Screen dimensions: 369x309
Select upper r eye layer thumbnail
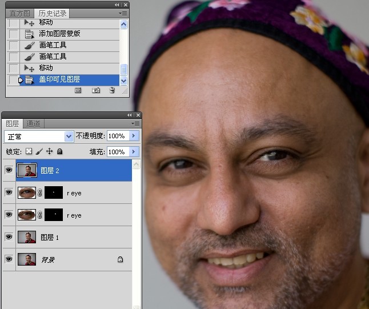click(27, 192)
